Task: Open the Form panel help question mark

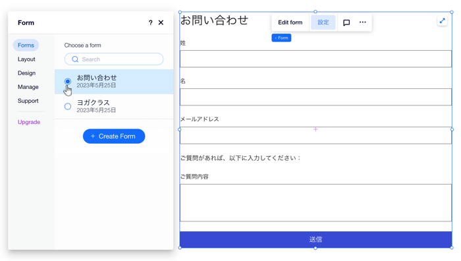Action: (151, 22)
